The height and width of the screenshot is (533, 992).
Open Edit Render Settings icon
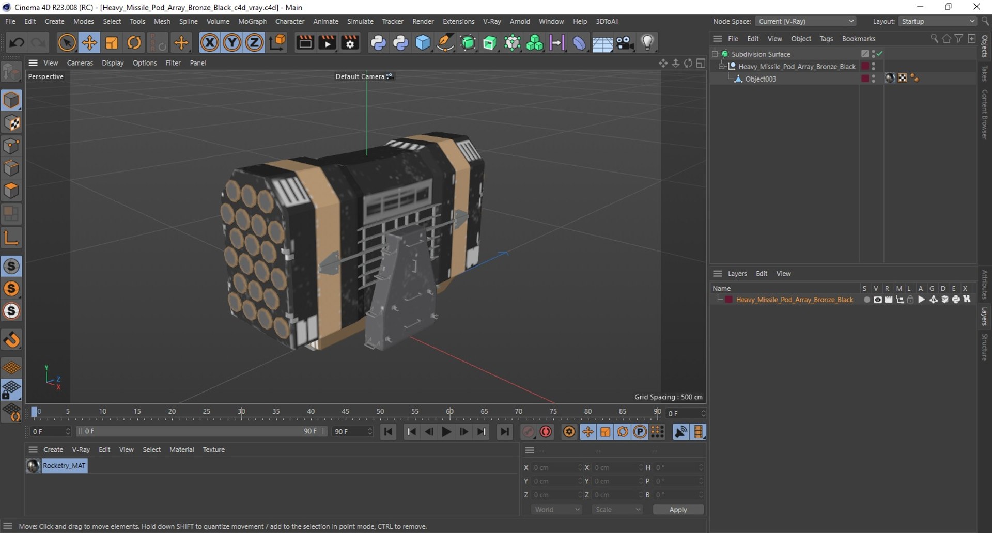pos(350,43)
